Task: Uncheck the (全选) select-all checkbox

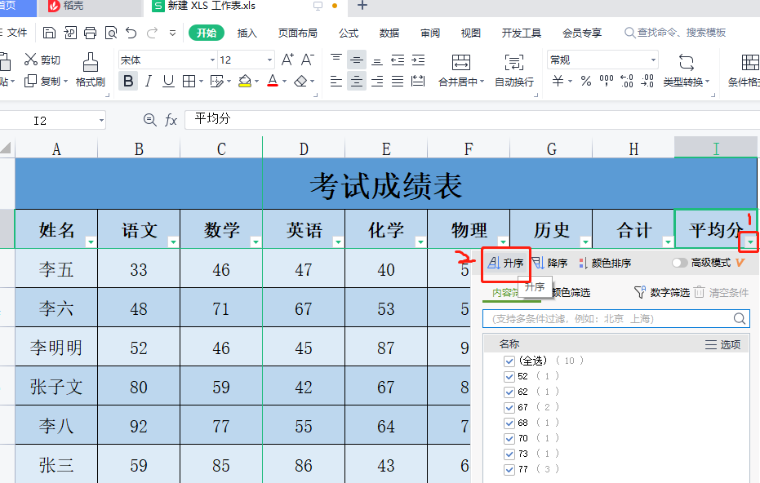Action: click(509, 361)
